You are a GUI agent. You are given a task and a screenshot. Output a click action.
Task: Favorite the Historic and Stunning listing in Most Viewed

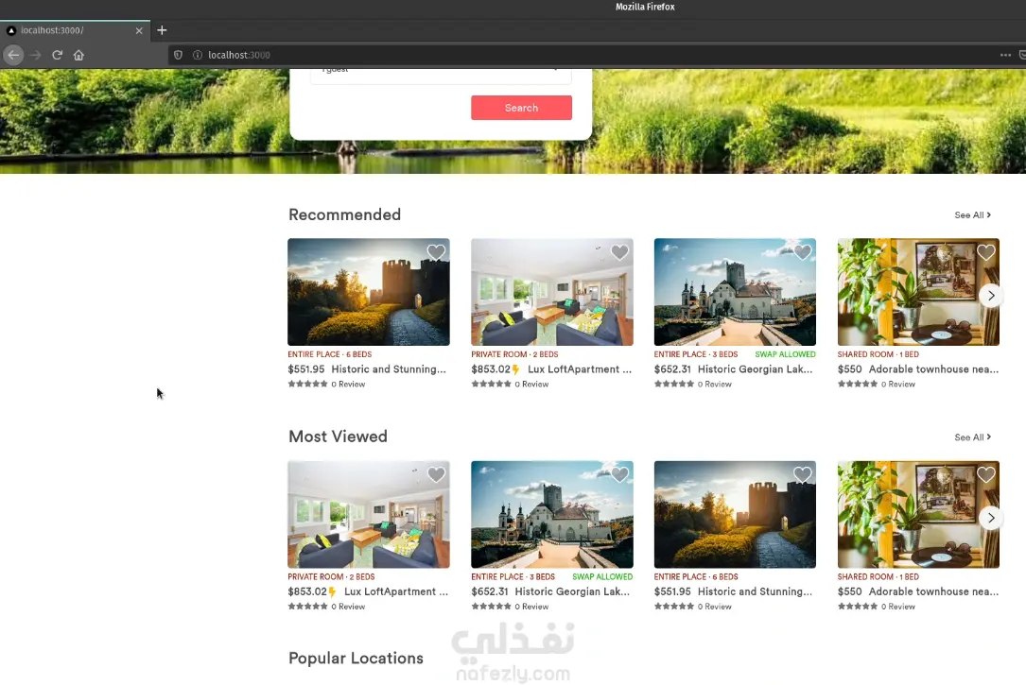802,474
